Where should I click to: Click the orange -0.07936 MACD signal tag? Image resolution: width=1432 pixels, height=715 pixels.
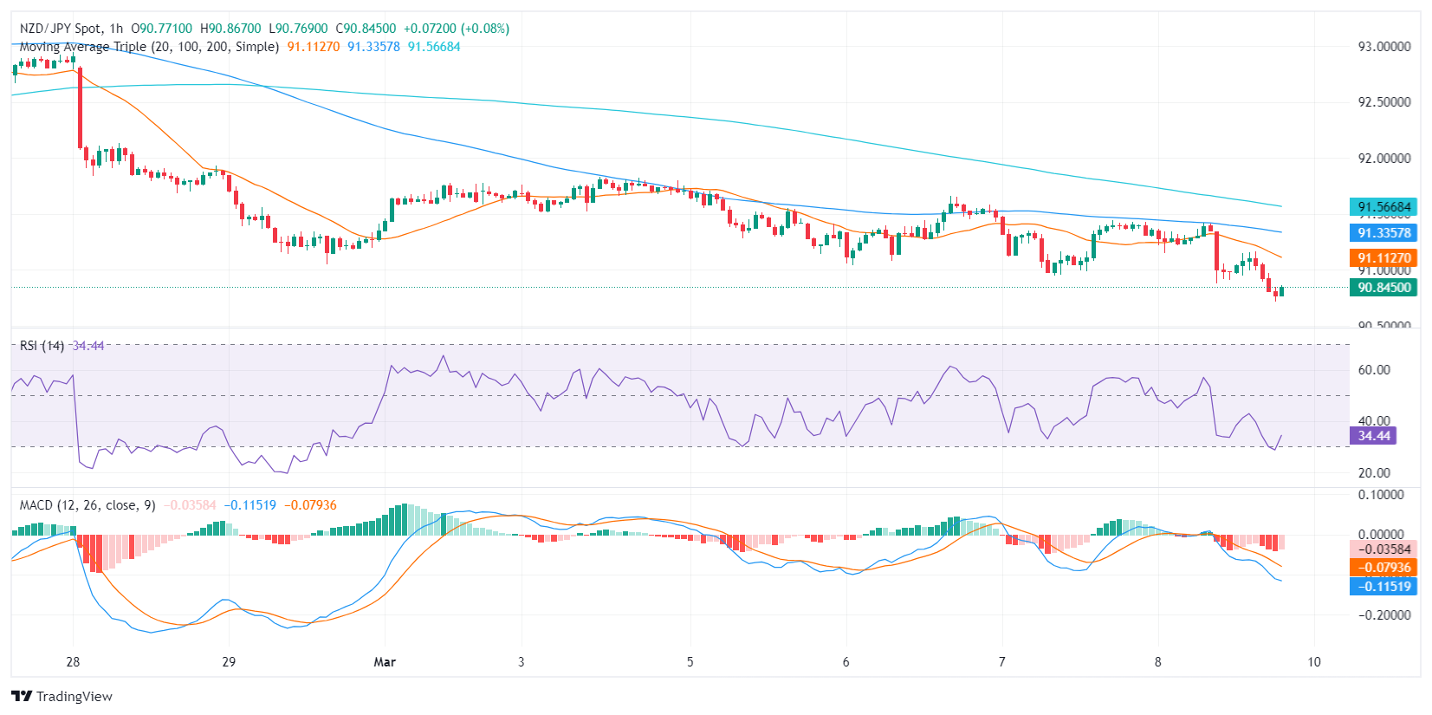point(1383,568)
